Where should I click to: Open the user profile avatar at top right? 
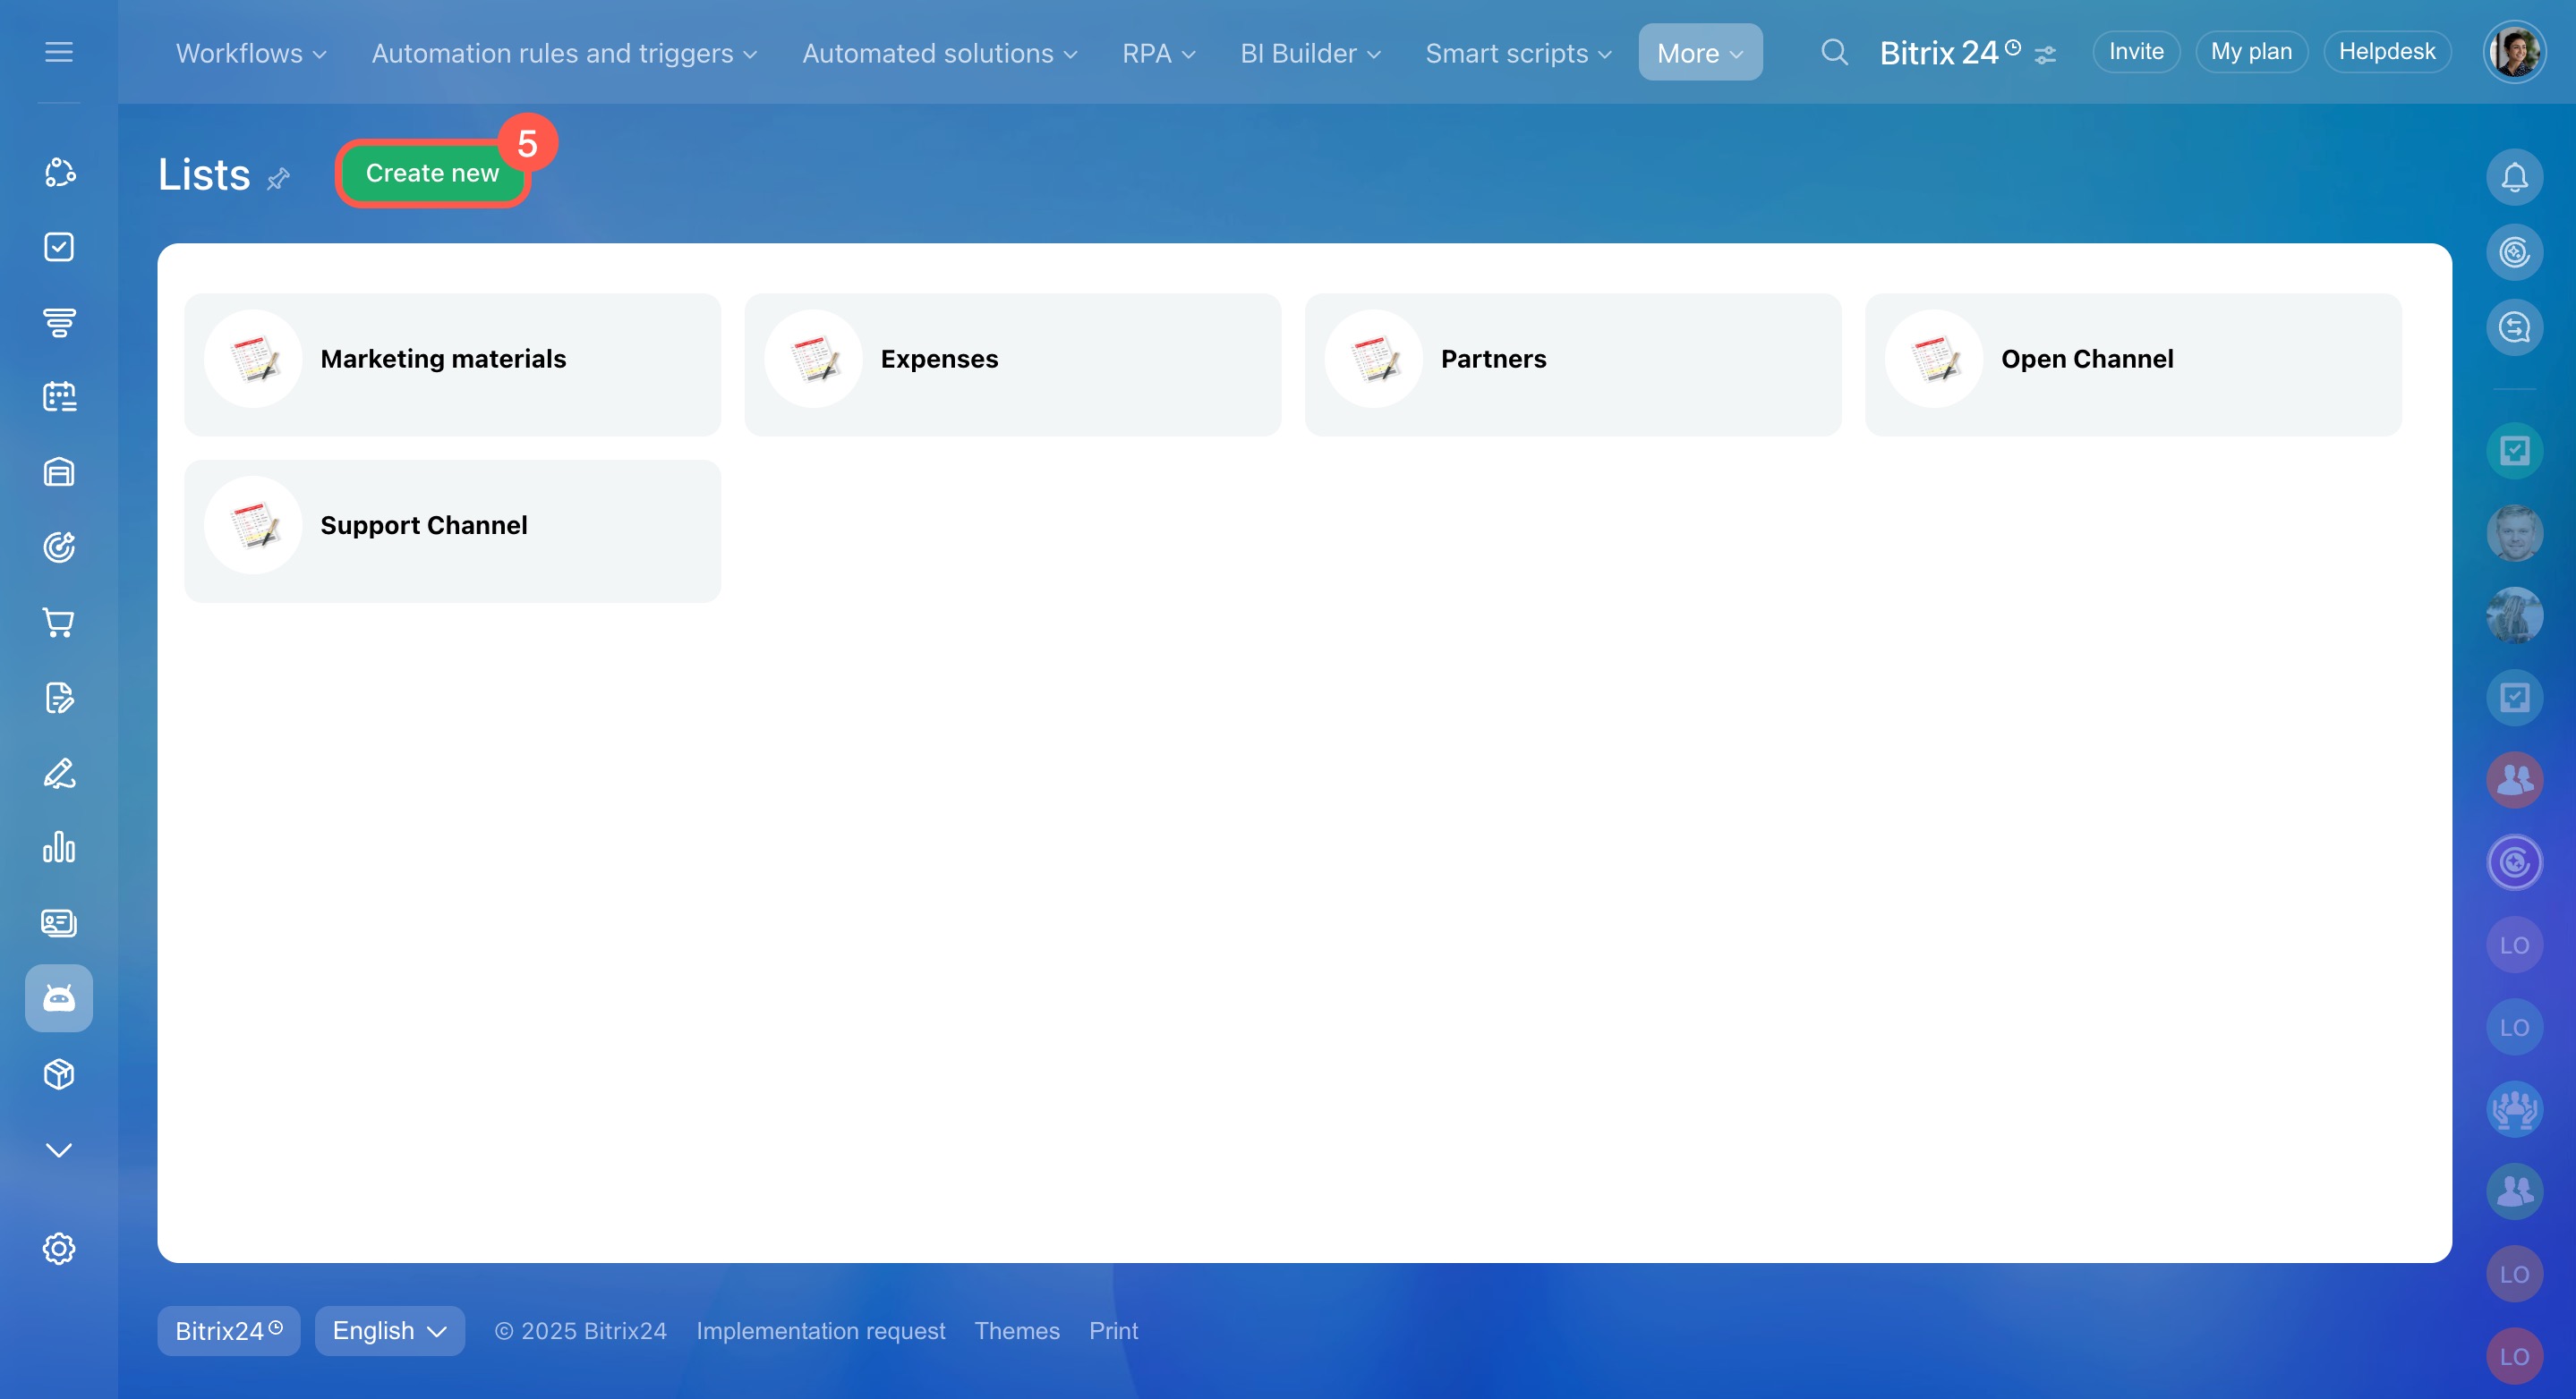pyautogui.click(x=2514, y=52)
